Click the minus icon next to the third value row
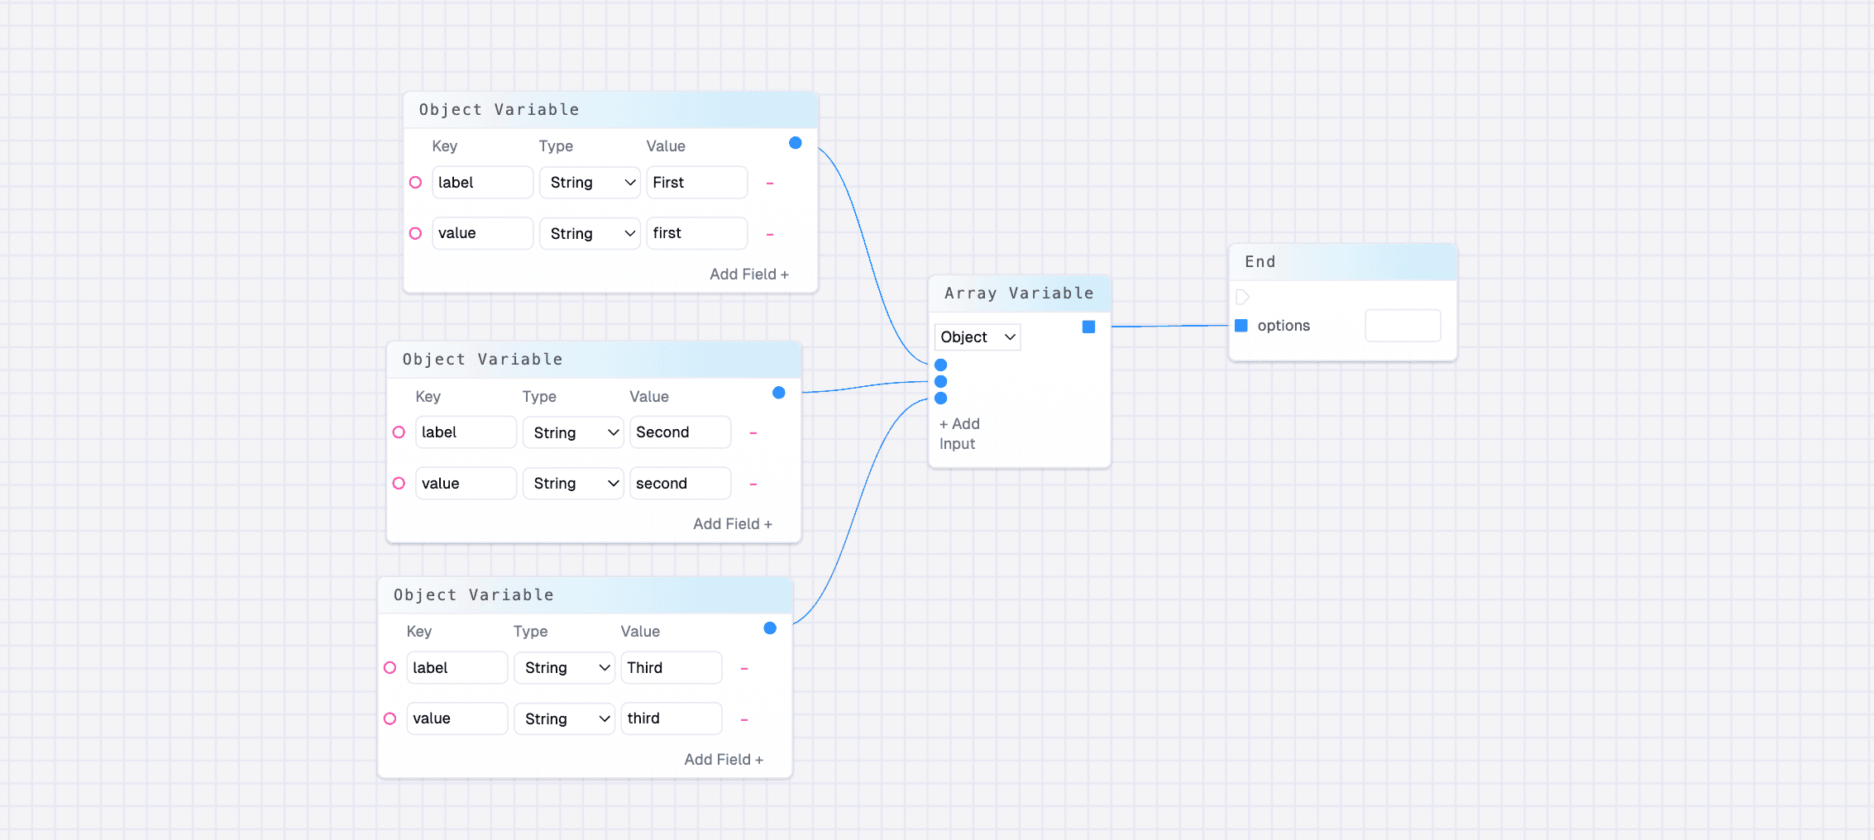 pyautogui.click(x=743, y=718)
